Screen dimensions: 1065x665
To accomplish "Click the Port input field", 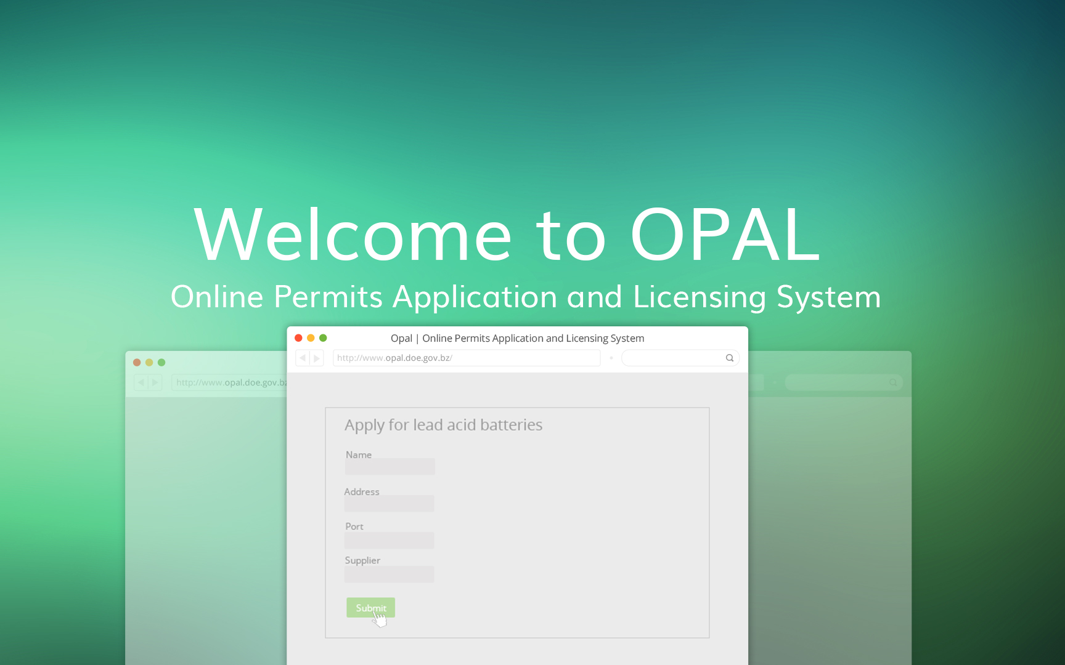I will coord(389,541).
